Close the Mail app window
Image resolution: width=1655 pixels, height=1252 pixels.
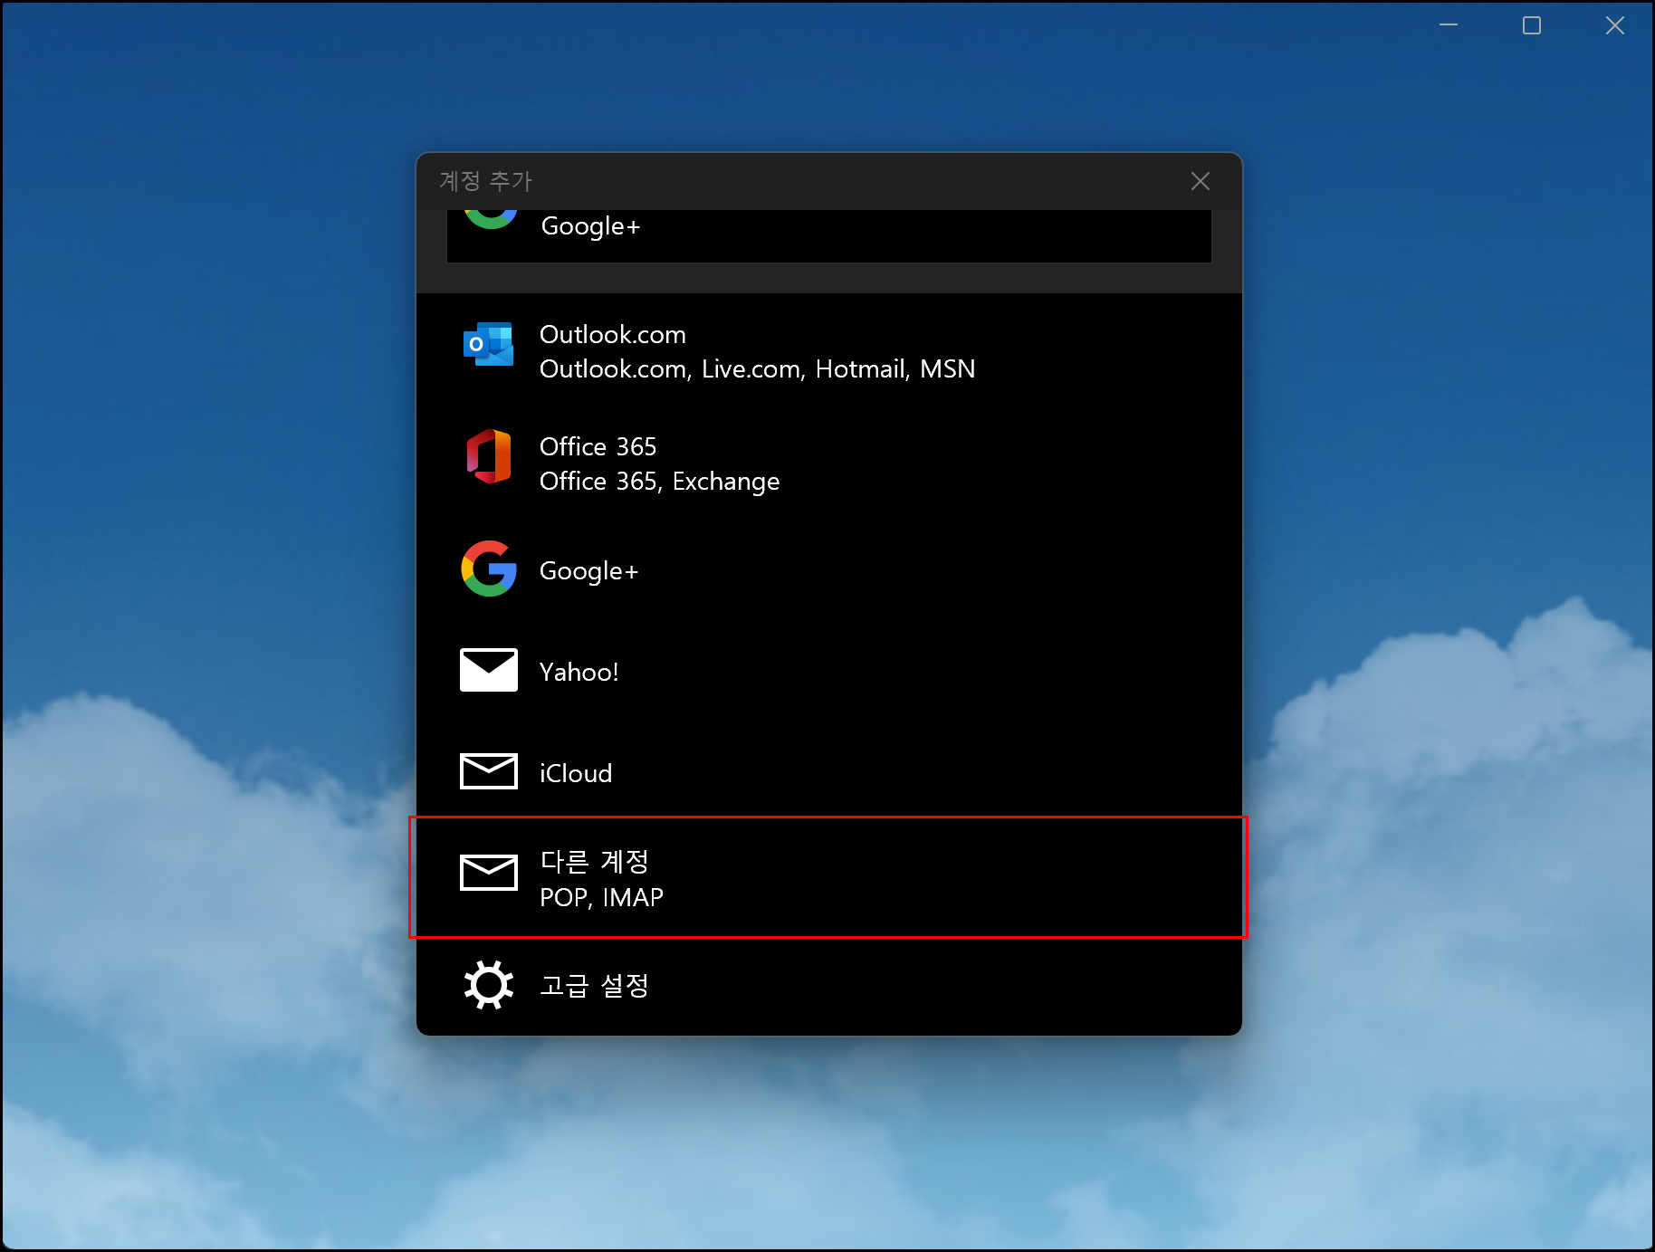pos(1615,25)
